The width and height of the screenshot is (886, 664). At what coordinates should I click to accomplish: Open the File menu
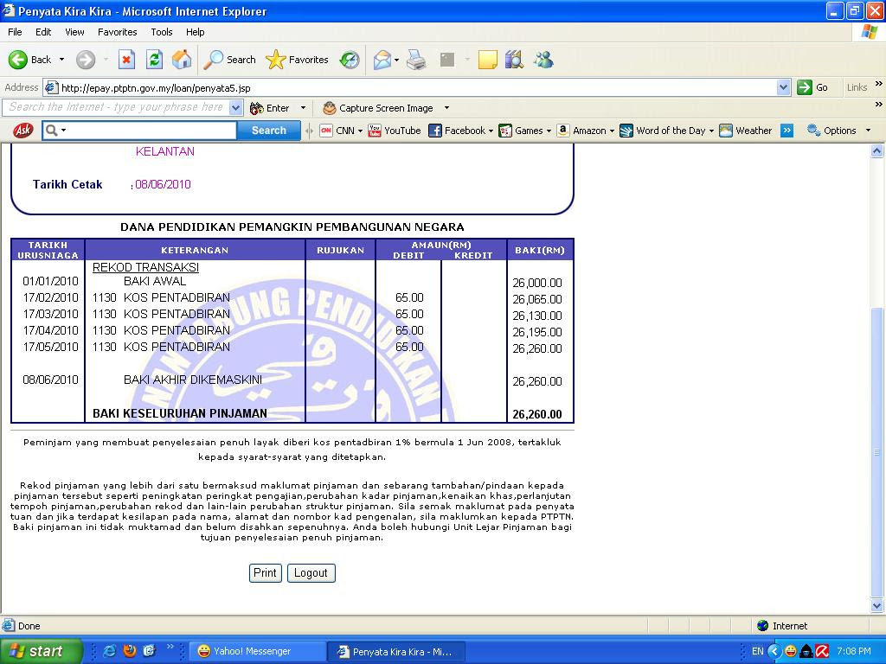tap(15, 32)
